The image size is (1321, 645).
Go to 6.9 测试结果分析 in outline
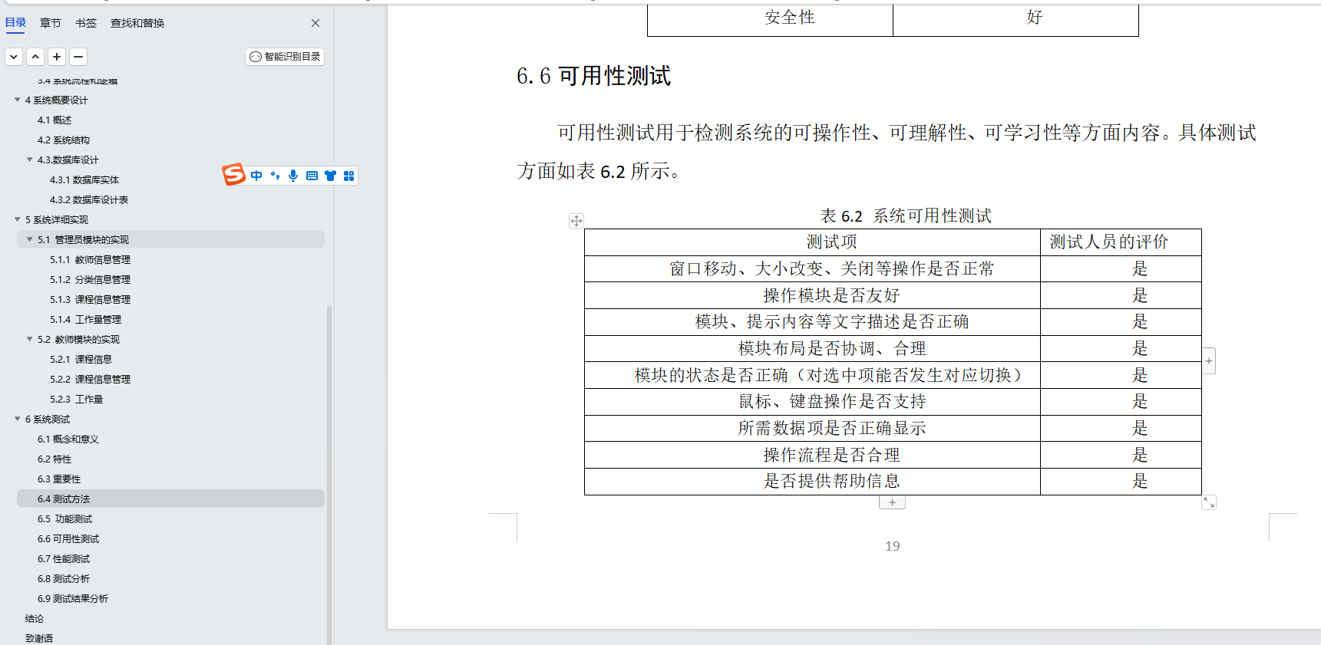(x=73, y=599)
